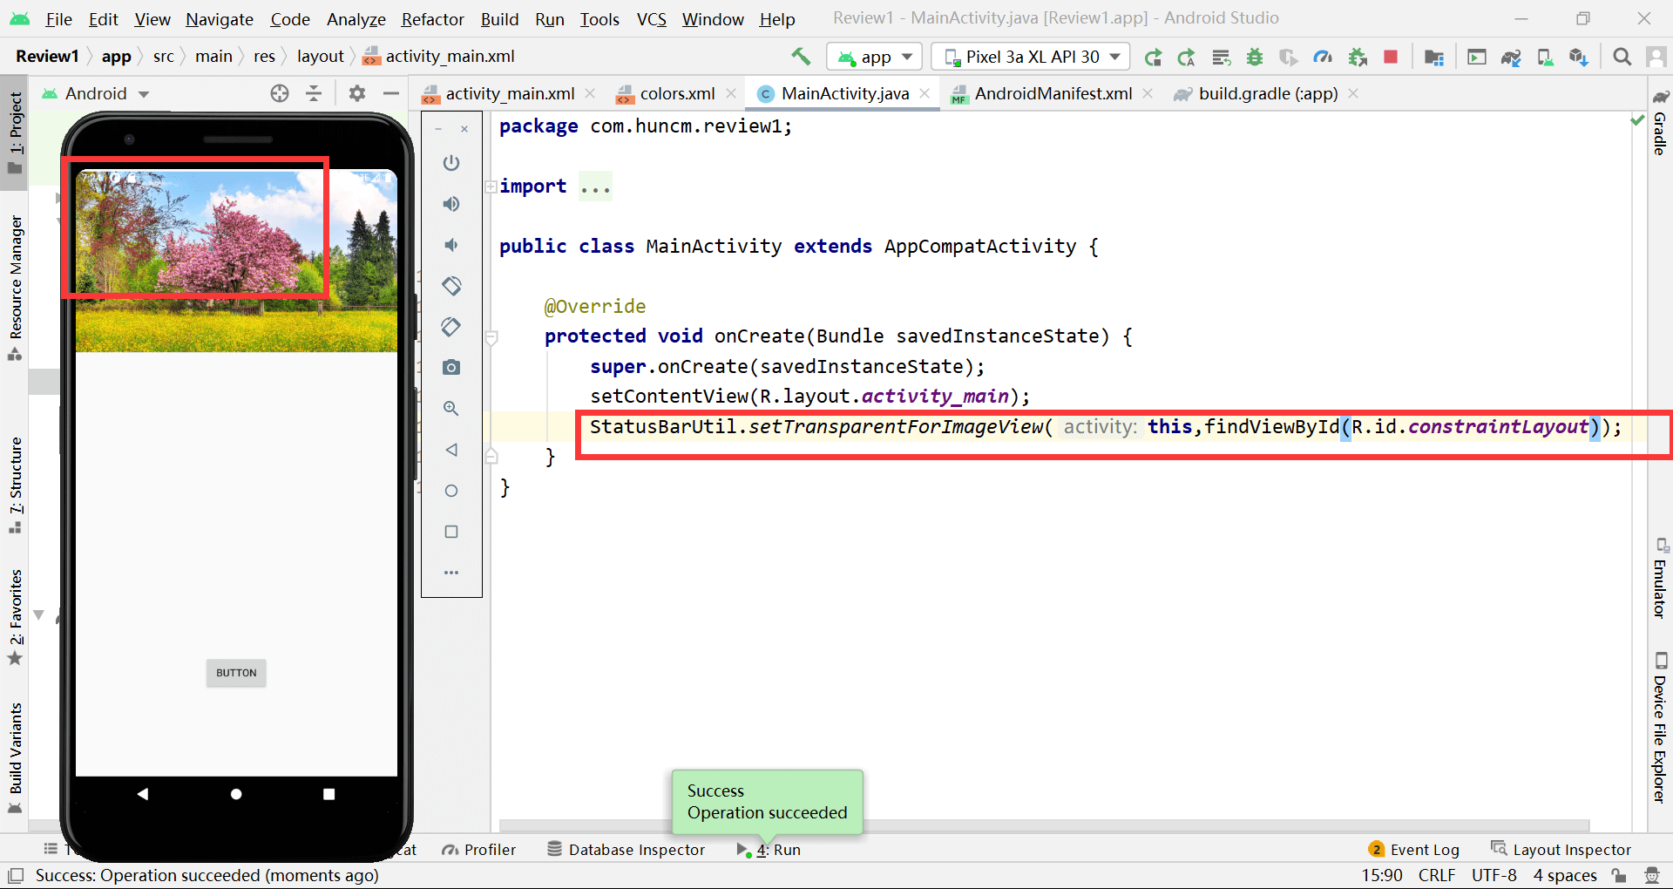1673x889 pixels.
Task: Click the emulator power button icon
Action: point(450,163)
